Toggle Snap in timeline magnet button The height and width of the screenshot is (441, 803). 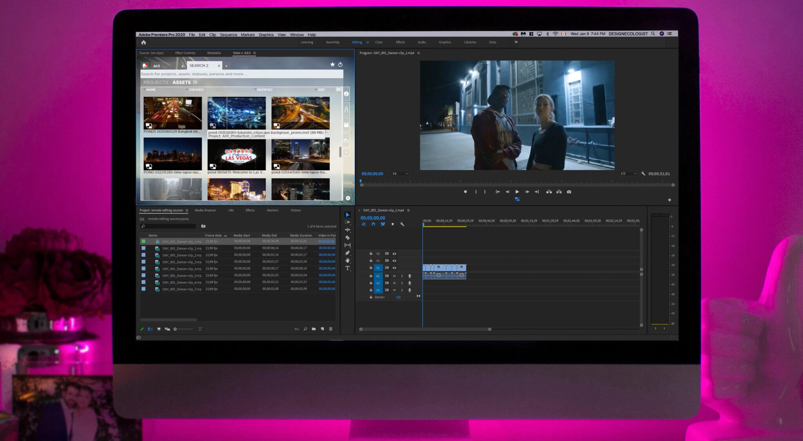[x=373, y=224]
